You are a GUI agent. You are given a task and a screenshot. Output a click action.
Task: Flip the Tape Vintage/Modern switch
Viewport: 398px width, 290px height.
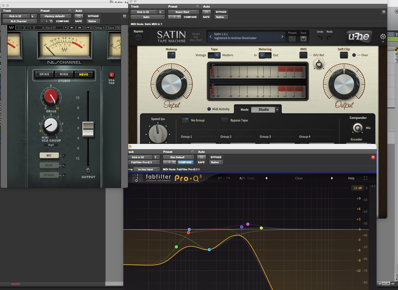214,55
